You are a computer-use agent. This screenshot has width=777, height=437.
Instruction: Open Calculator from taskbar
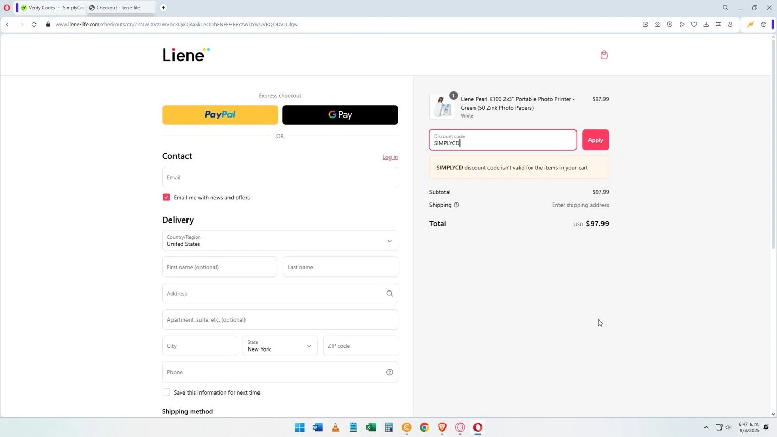coord(388,427)
